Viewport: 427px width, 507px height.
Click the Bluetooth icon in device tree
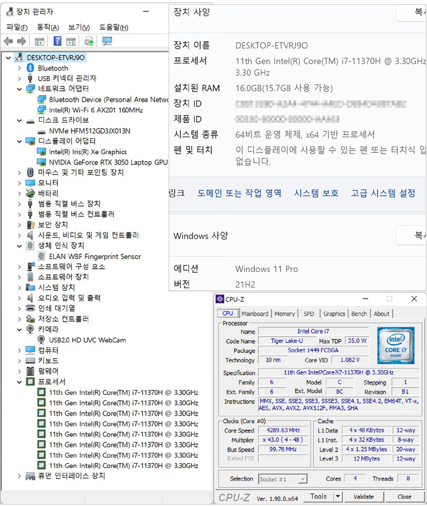[30, 68]
